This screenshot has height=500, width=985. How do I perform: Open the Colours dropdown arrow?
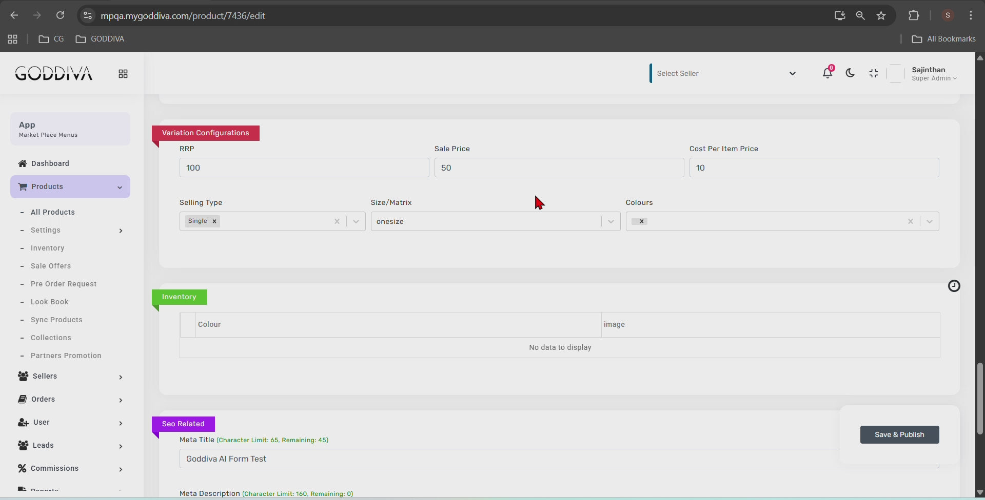pyautogui.click(x=929, y=221)
